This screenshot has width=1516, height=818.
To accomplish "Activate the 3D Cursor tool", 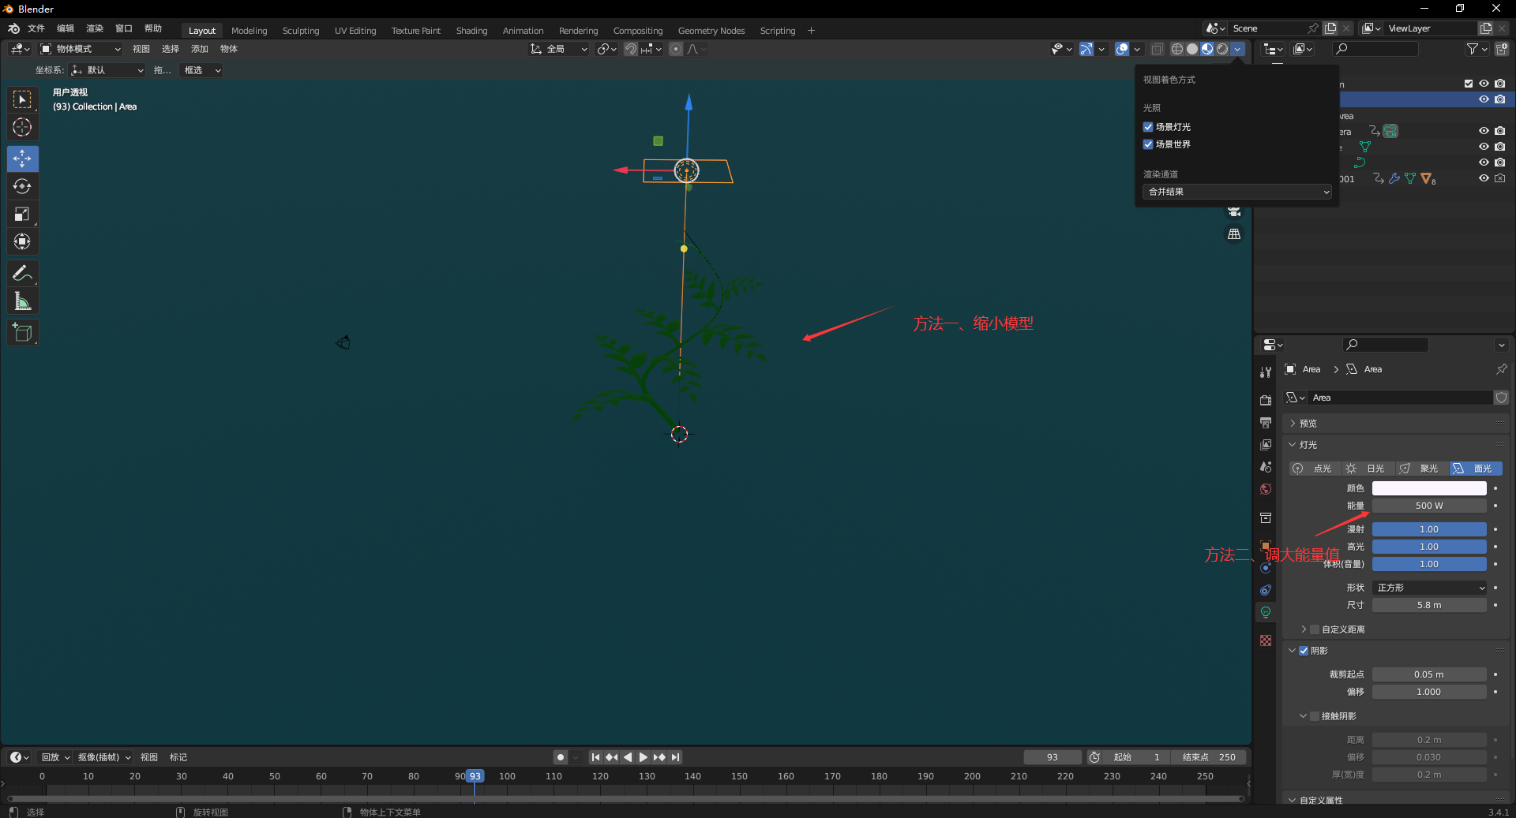I will 22,127.
